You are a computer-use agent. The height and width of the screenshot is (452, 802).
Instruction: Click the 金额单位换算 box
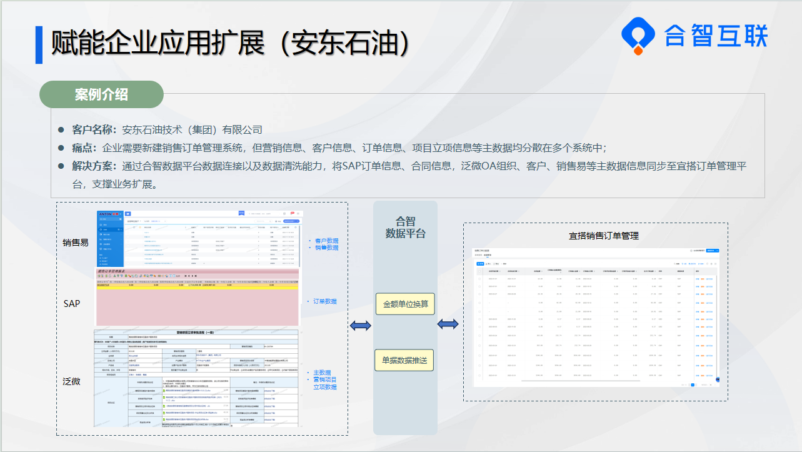pyautogui.click(x=405, y=304)
